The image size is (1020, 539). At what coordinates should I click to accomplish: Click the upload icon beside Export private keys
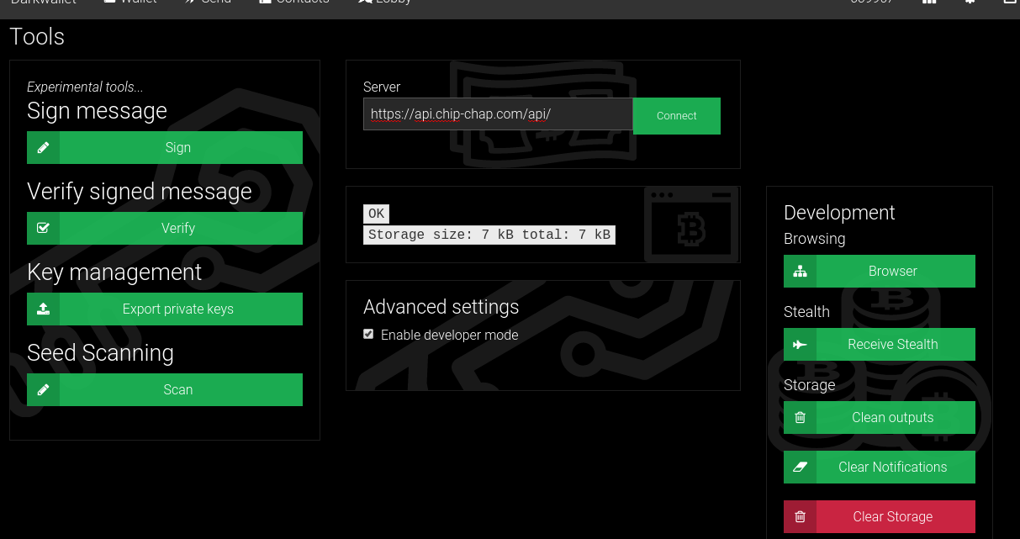pyautogui.click(x=44, y=309)
